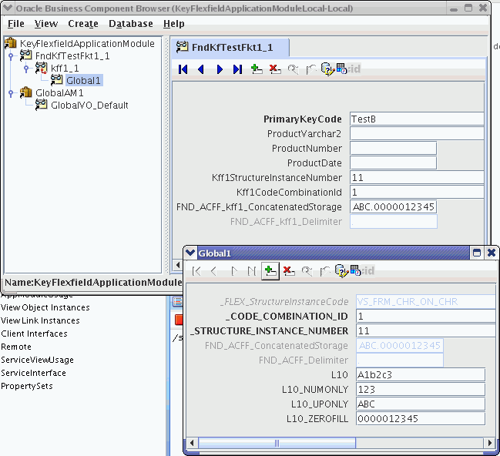
Task: Click view criteria database icon in Global1 toolbar
Action: click(341, 271)
